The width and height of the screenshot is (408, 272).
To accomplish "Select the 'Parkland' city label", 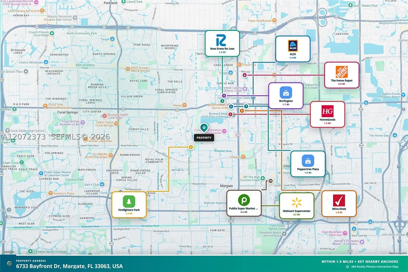I will pos(111,3).
